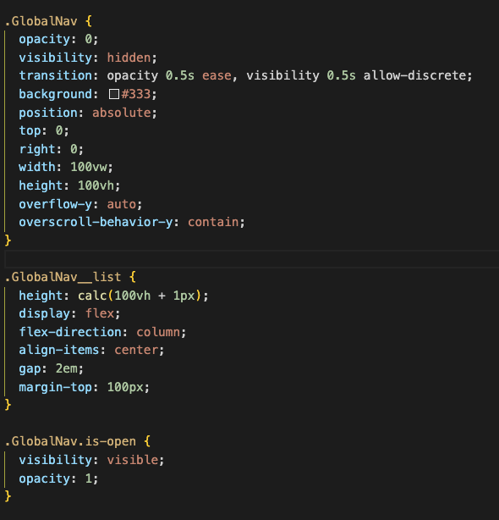The width and height of the screenshot is (499, 520).
Task: Click the 'auto' overflow value
Action: (x=122, y=204)
